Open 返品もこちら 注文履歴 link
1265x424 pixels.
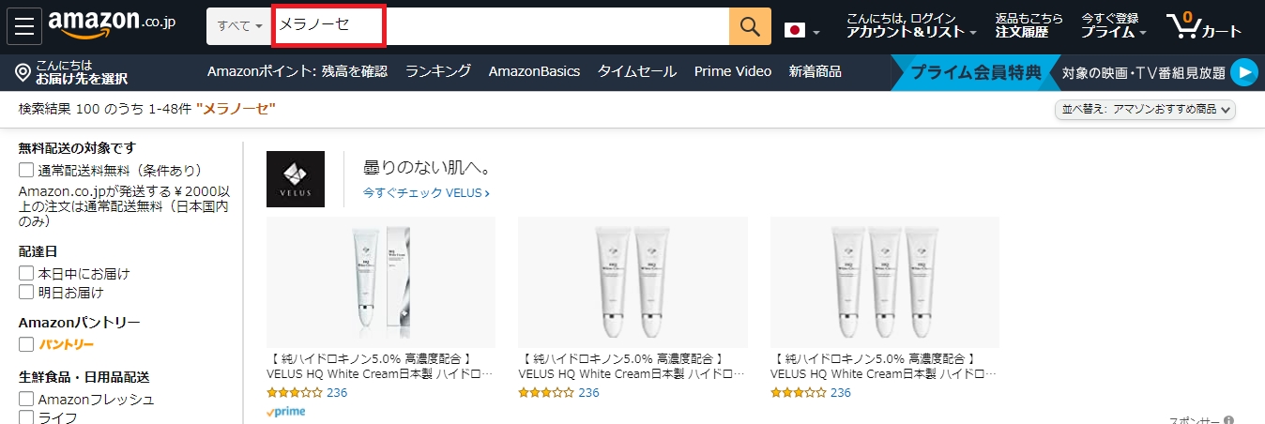click(1029, 25)
